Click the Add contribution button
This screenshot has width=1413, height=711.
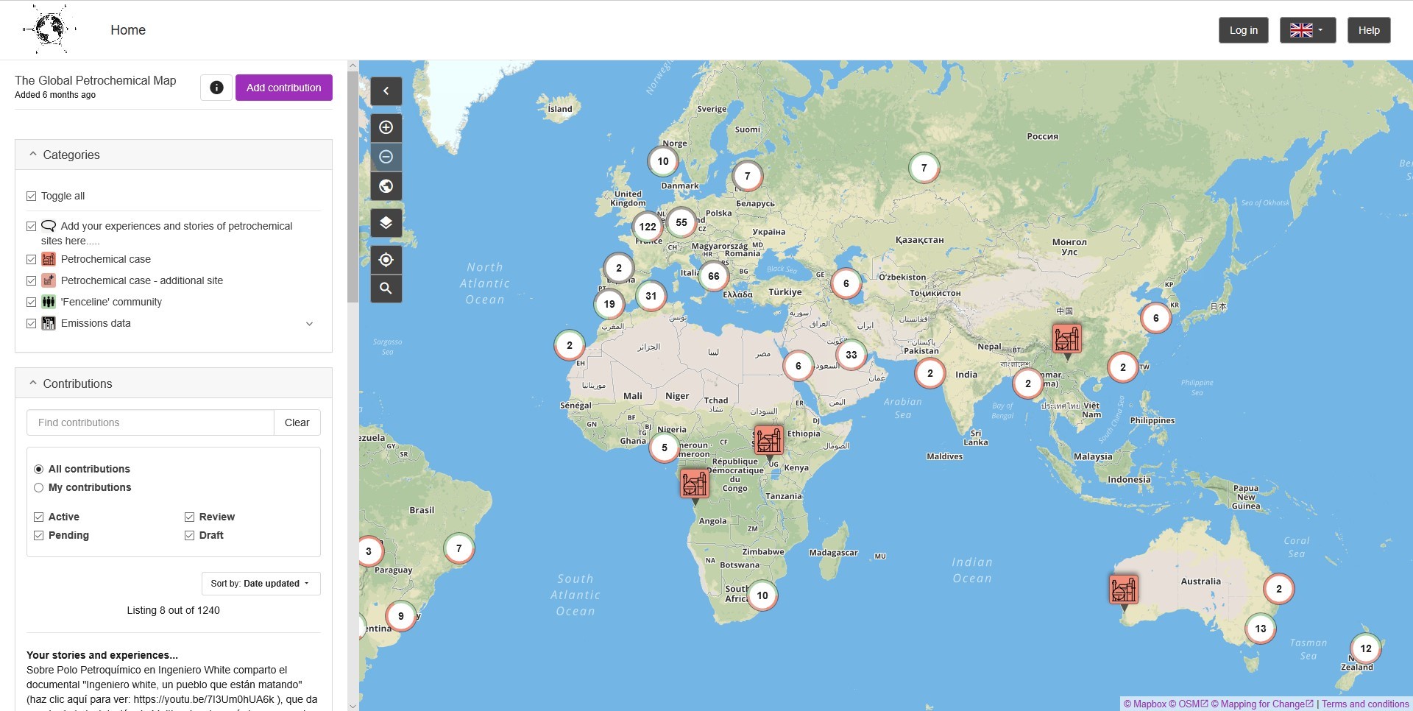[x=283, y=88]
